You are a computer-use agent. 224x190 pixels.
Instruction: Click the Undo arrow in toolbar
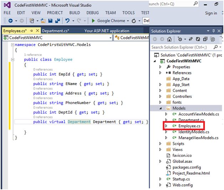67,21
